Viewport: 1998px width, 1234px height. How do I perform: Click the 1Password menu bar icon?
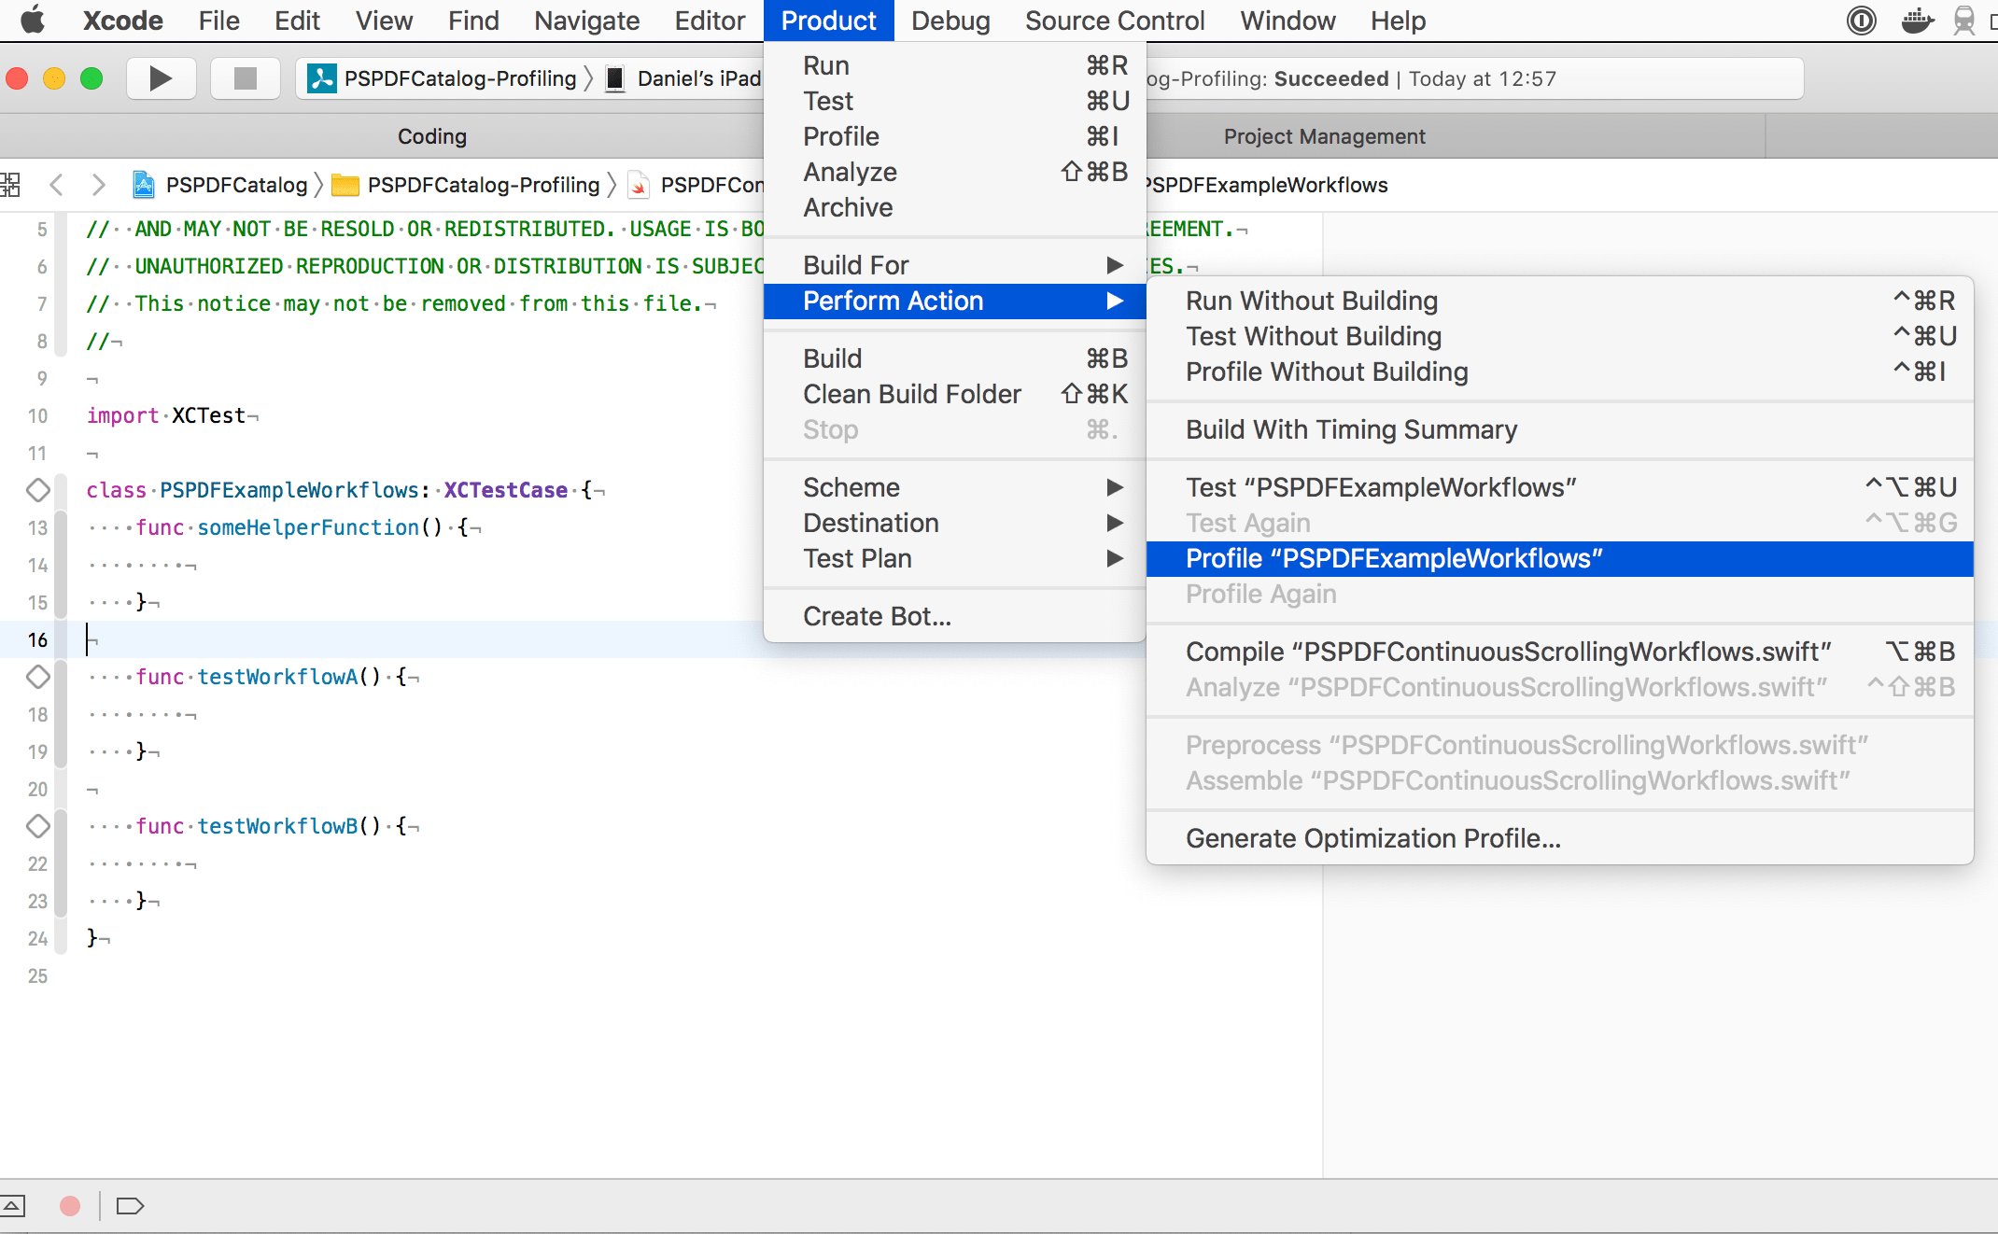click(1861, 21)
